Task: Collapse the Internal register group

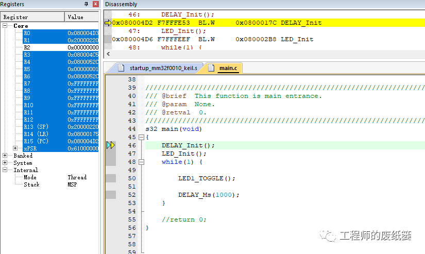Action: click(5, 170)
